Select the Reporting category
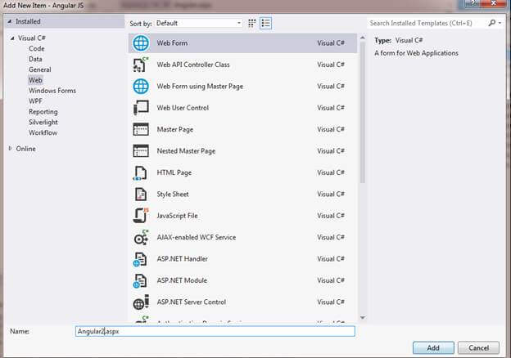The height and width of the screenshot is (358, 511). 43,112
